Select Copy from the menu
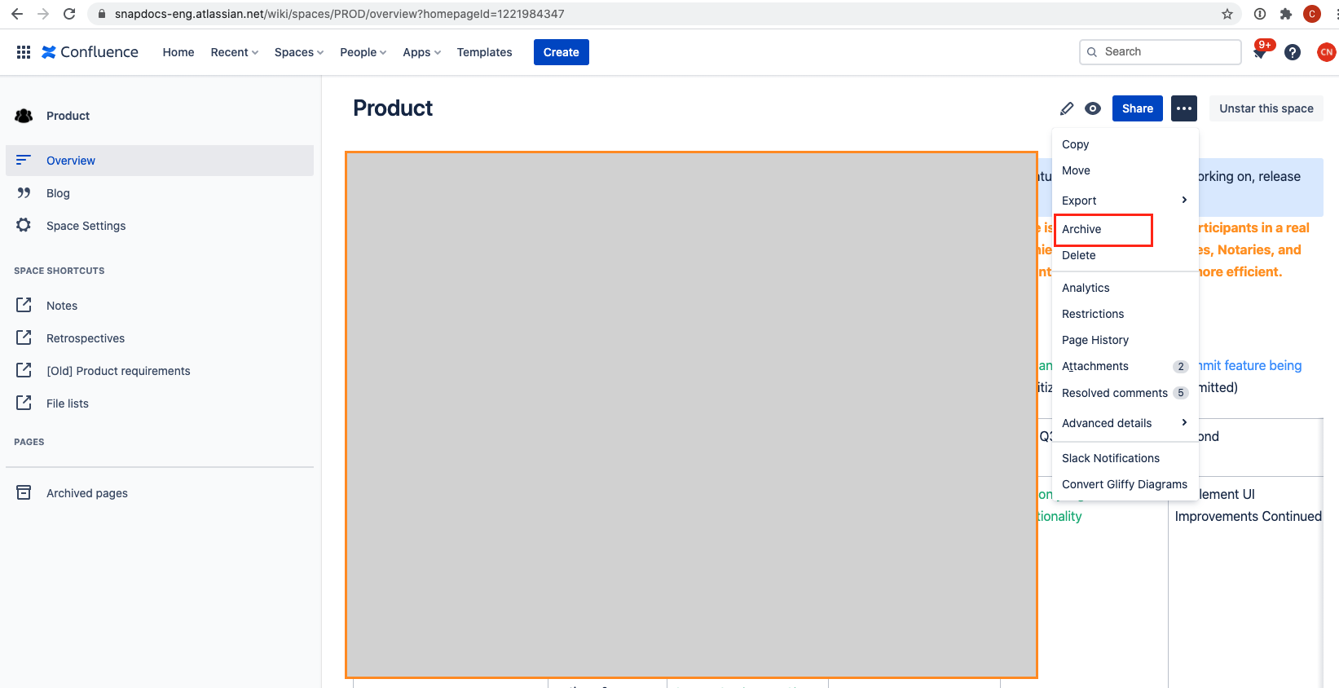 click(1125, 144)
